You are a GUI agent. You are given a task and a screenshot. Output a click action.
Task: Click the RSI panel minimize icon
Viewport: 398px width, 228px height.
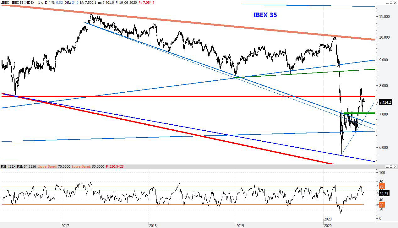pos(387,167)
